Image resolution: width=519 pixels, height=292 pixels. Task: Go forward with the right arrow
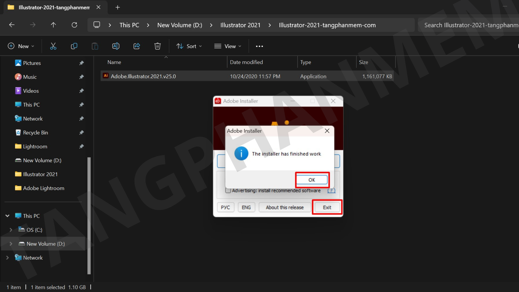point(33,25)
